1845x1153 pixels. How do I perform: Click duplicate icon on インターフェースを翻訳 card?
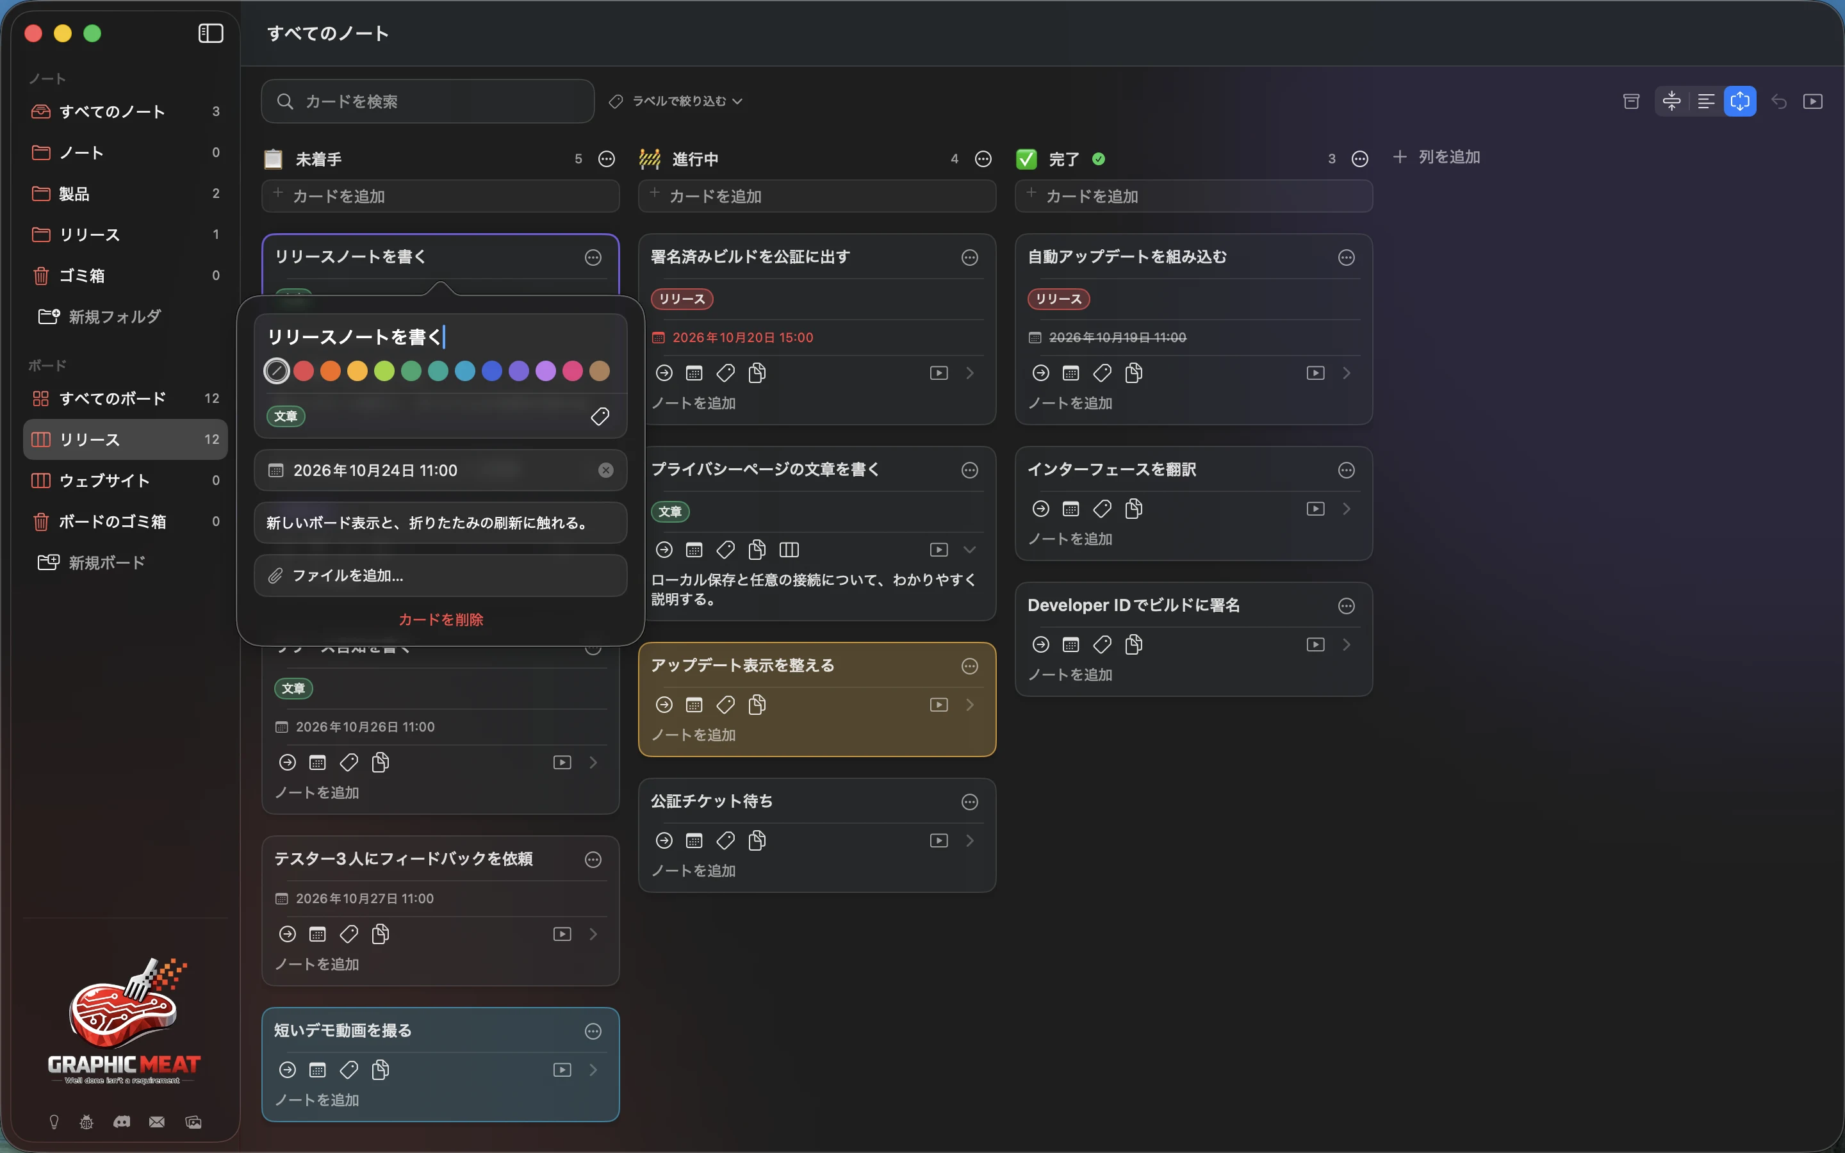(1134, 509)
